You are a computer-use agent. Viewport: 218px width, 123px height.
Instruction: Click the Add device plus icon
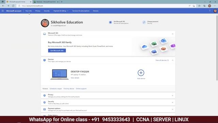tap(141, 73)
